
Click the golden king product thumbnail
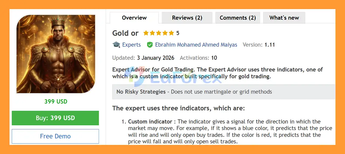[x=56, y=54]
